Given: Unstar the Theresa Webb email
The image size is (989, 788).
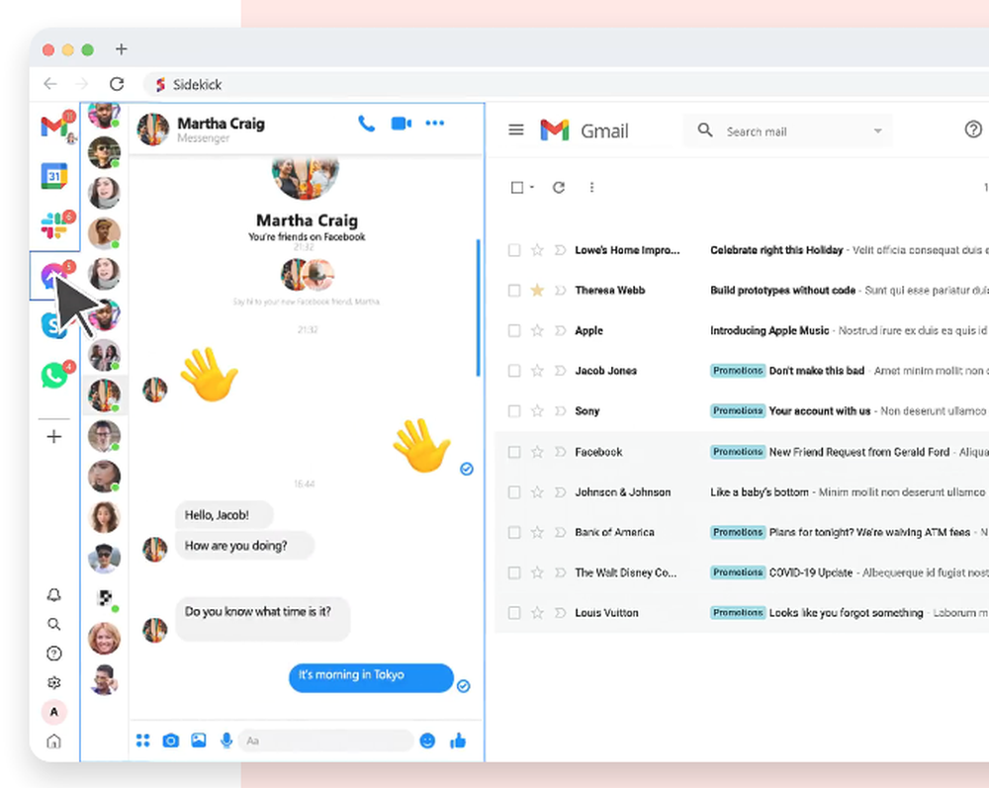Looking at the screenshot, I should pyautogui.click(x=537, y=290).
